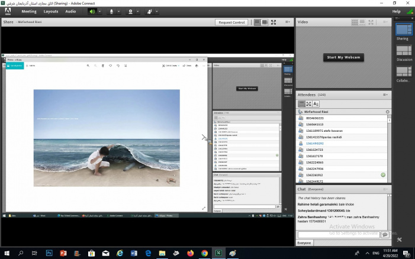
Task: Show attendee status view
Action: click(x=316, y=103)
